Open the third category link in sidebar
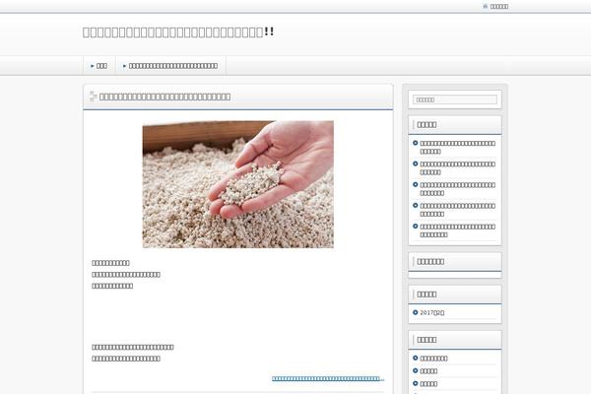 point(428,384)
